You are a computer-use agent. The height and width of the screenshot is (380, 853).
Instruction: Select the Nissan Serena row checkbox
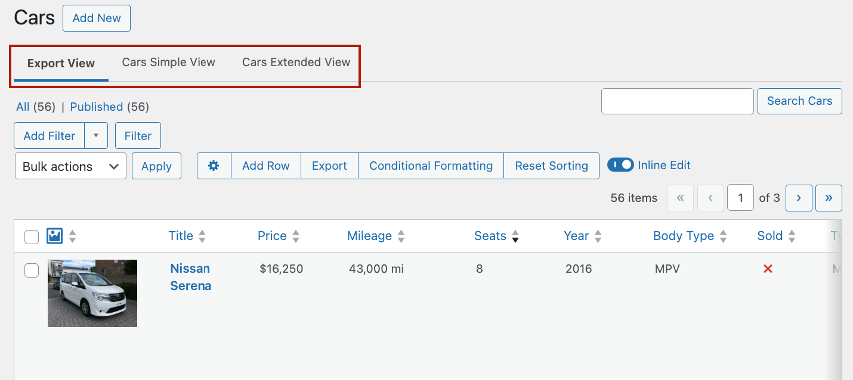32,270
